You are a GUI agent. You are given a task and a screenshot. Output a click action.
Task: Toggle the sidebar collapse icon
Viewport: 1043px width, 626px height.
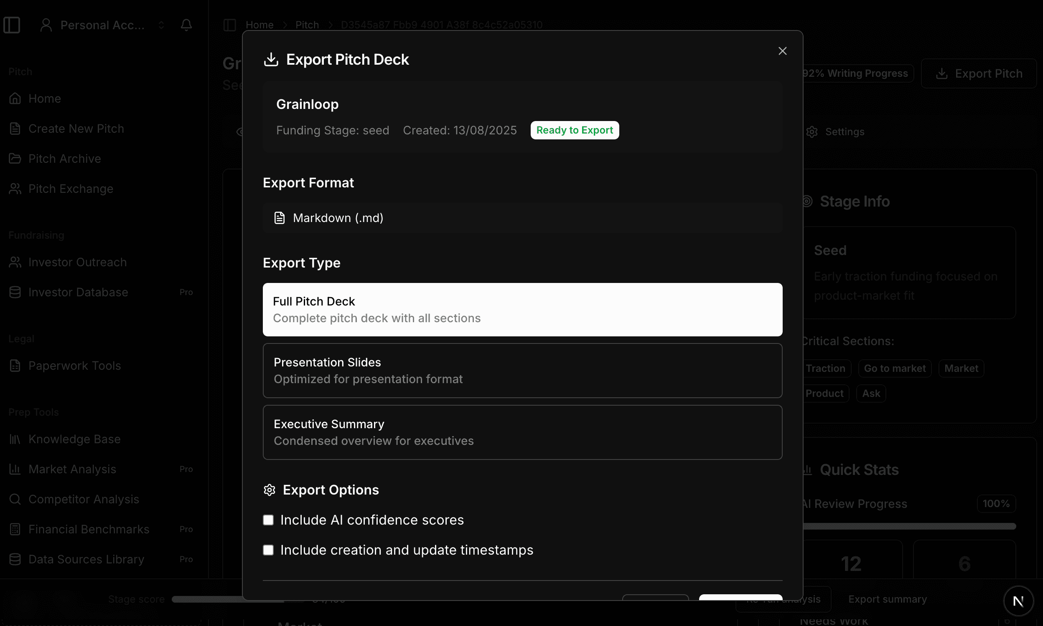click(11, 25)
